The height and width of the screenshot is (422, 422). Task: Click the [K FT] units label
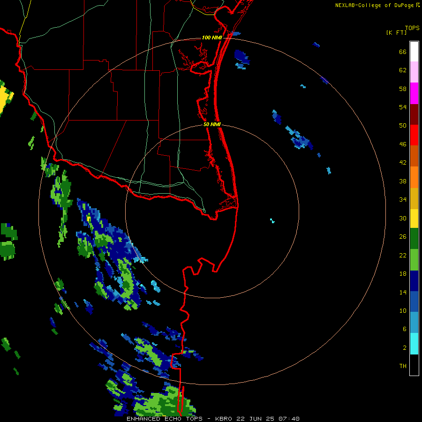coord(396,32)
